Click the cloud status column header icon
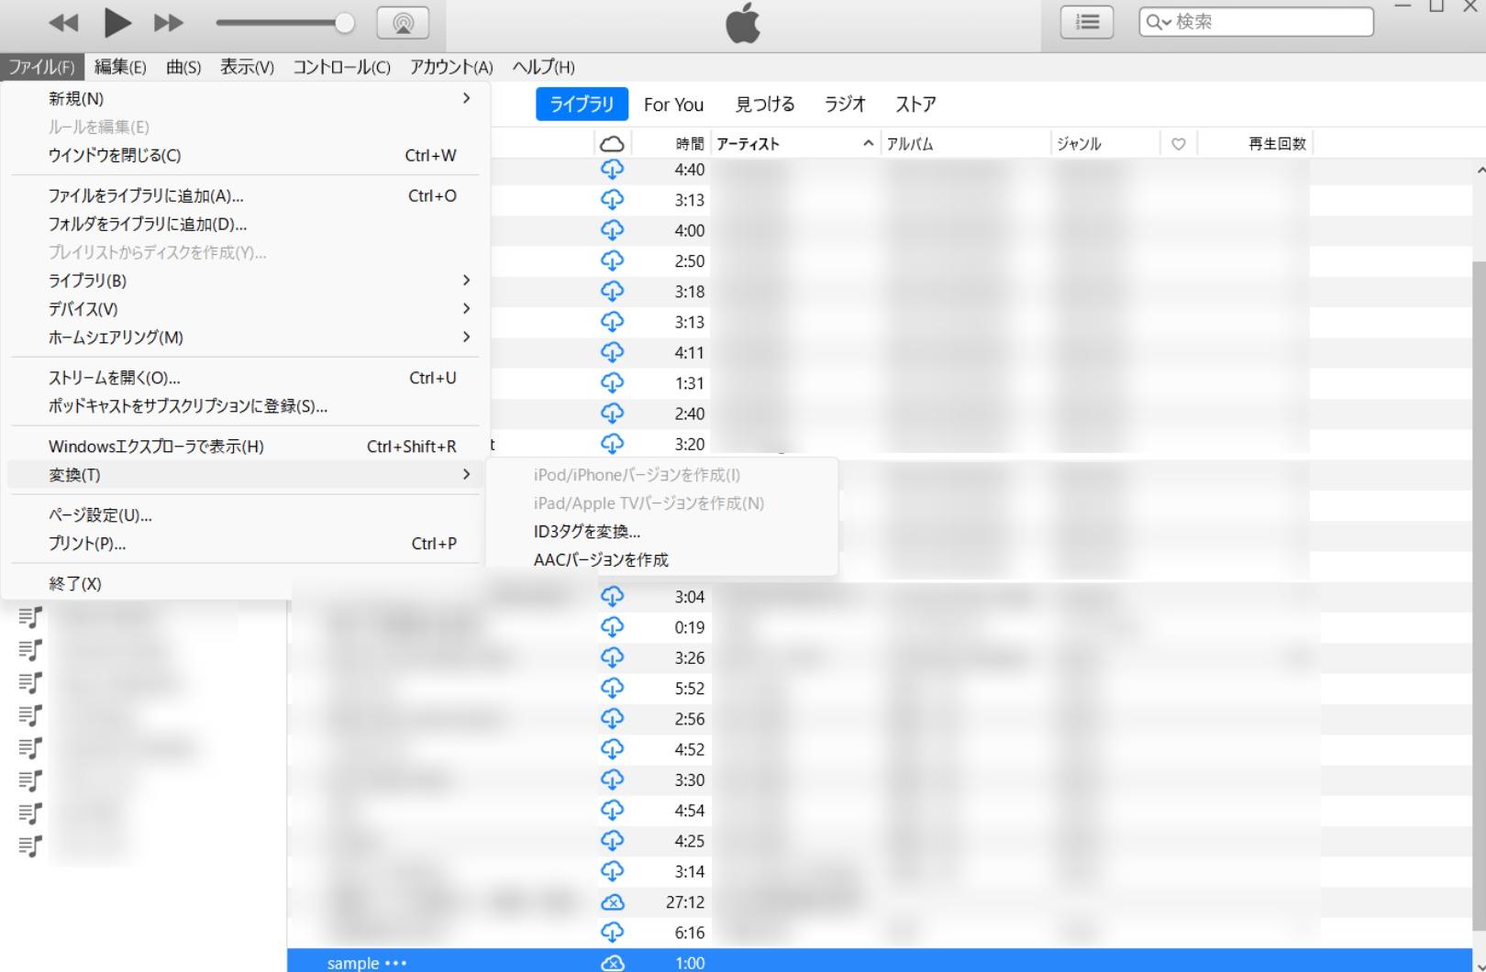Image resolution: width=1486 pixels, height=972 pixels. pyautogui.click(x=612, y=144)
